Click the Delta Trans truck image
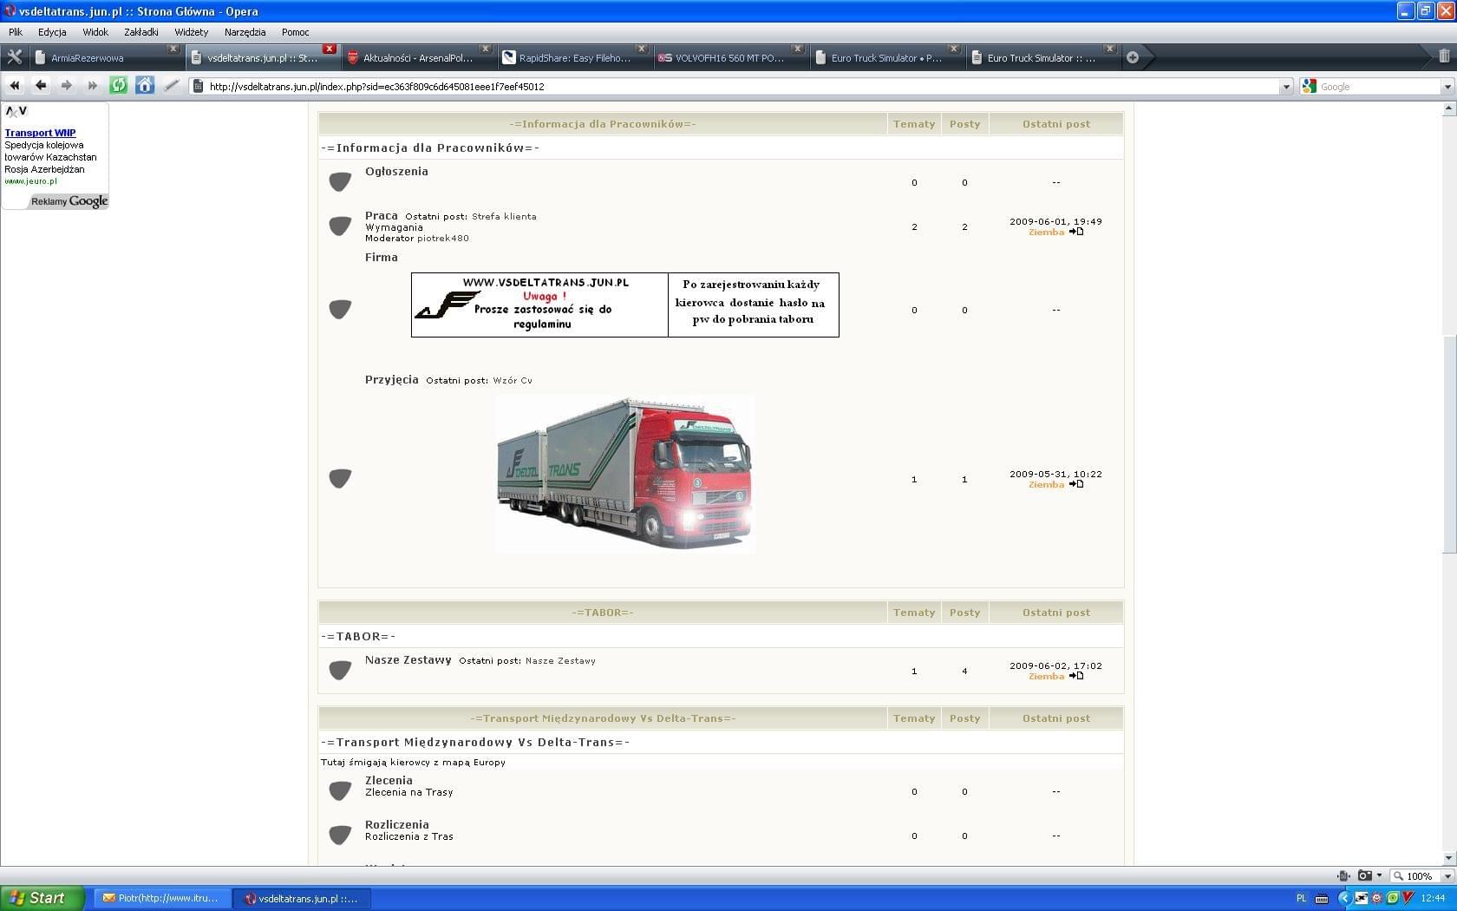The height and width of the screenshot is (911, 1457). point(624,474)
